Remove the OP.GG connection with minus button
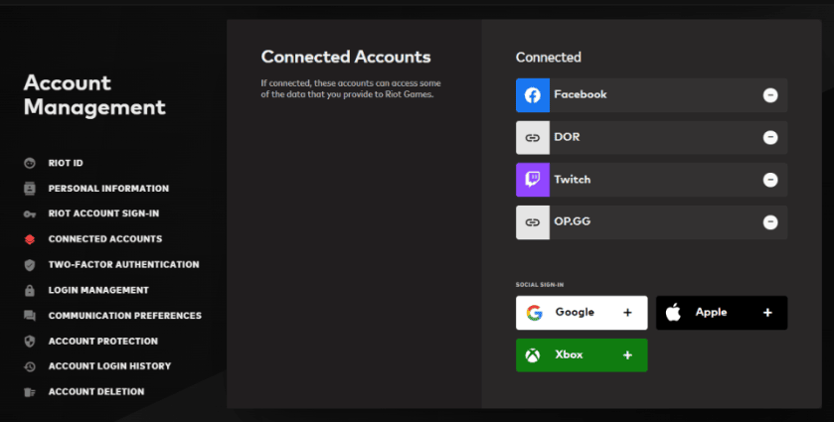Screen dimensions: 834x422 click(x=770, y=222)
